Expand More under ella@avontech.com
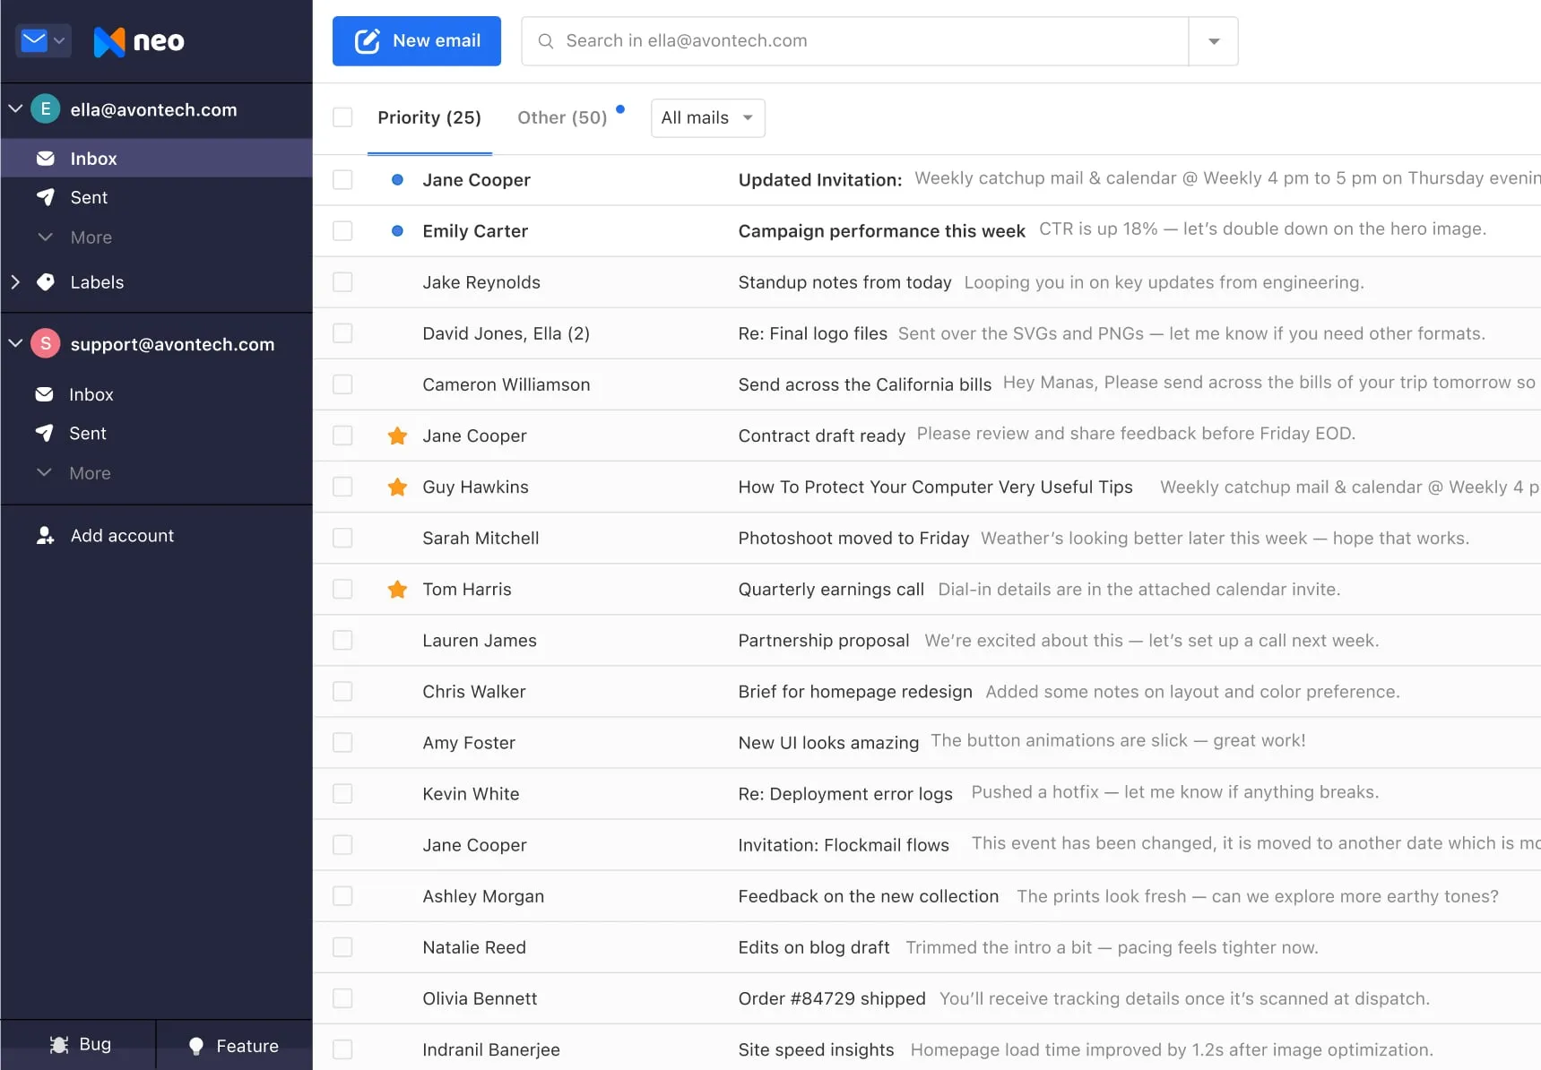 (91, 237)
